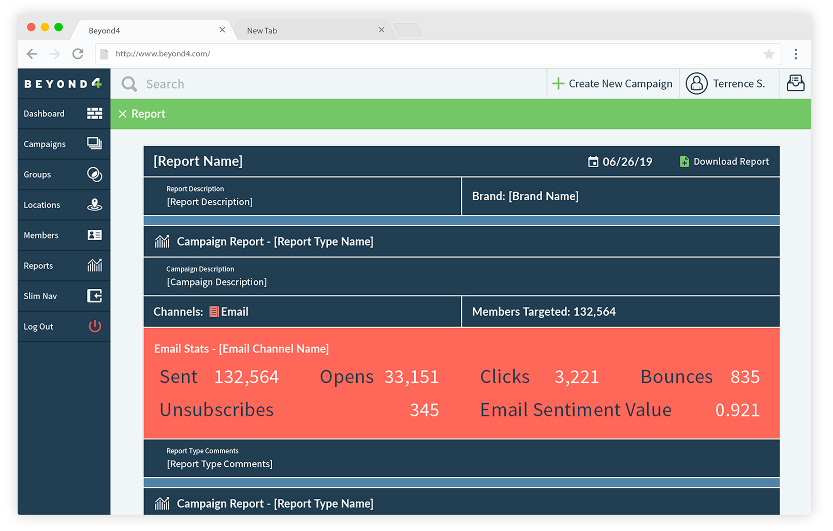
Task: Click the calendar icon beside 06/26/19
Action: [x=593, y=161]
